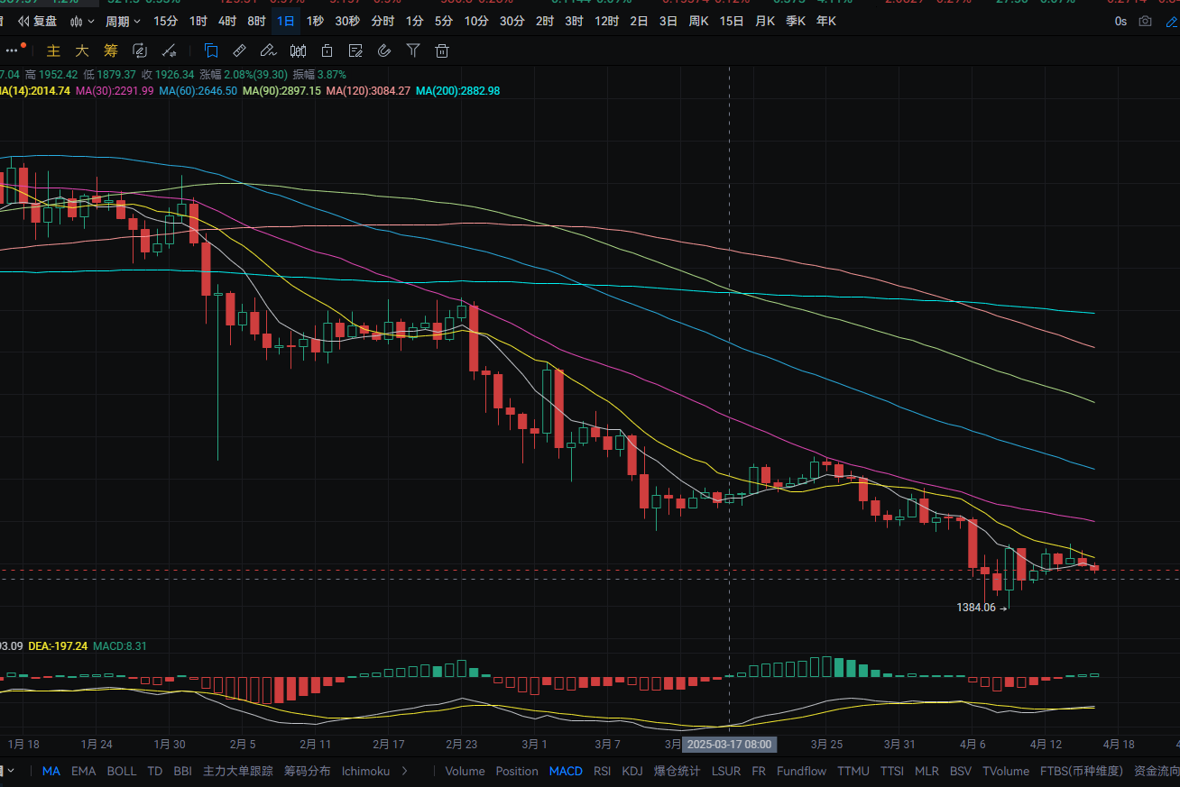Image resolution: width=1180 pixels, height=787 pixels.
Task: Toggle the MA main indicator
Action: coord(51,771)
